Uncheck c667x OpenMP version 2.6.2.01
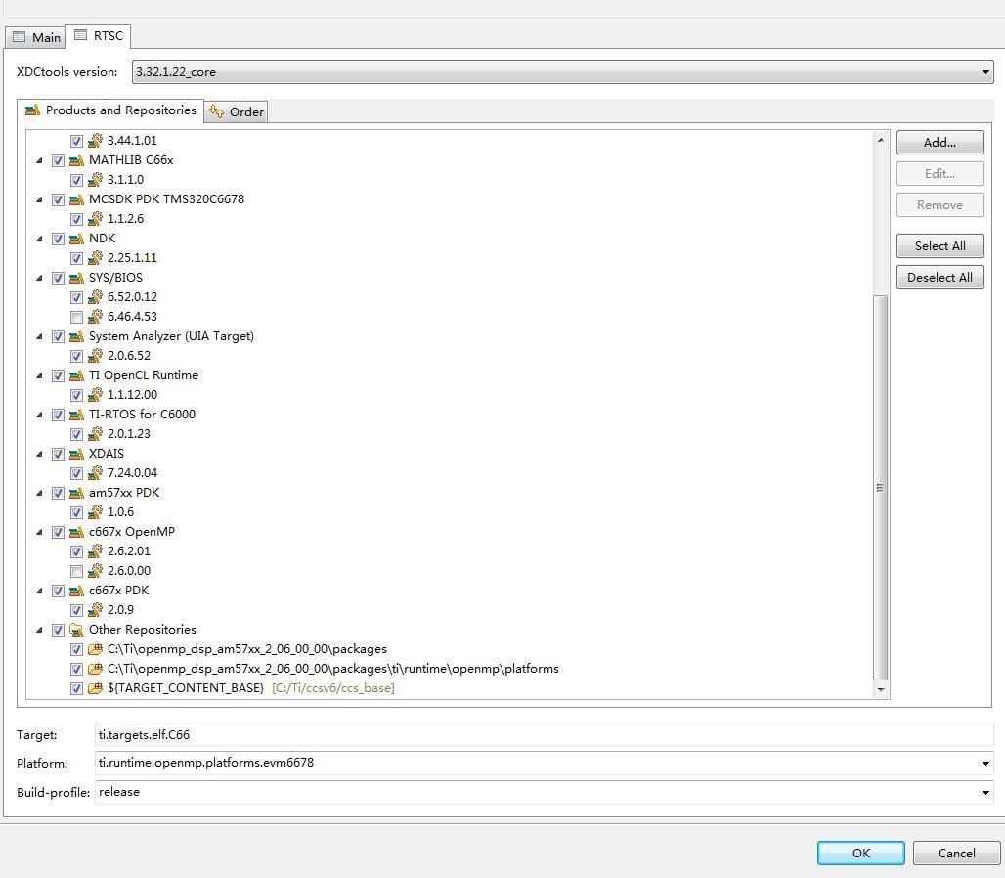1005x878 pixels. 76,551
